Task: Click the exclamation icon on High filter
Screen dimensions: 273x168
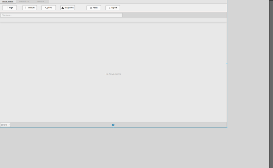Action: pos(7,8)
